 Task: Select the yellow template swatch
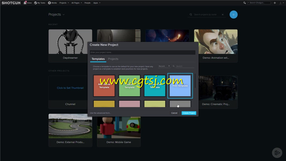tap(104, 104)
